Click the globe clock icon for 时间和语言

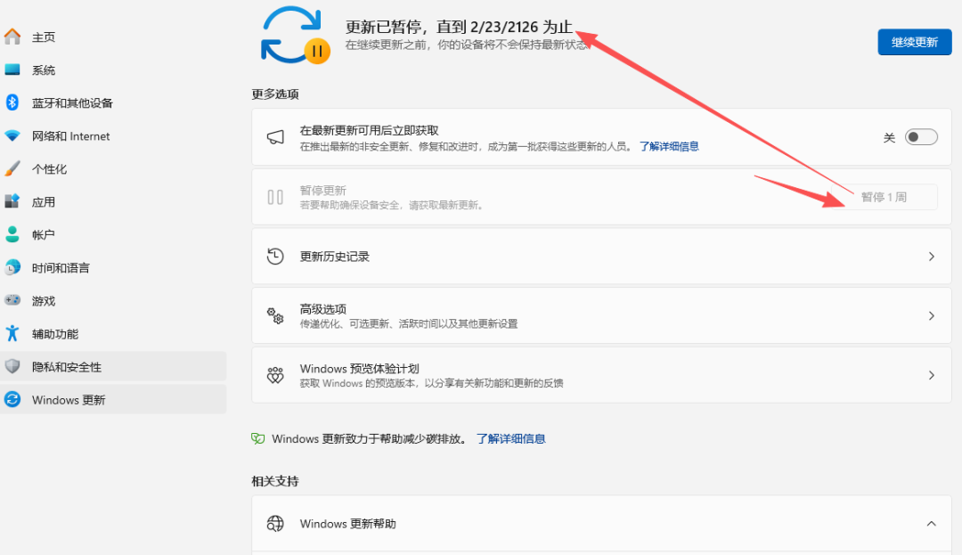(12, 267)
